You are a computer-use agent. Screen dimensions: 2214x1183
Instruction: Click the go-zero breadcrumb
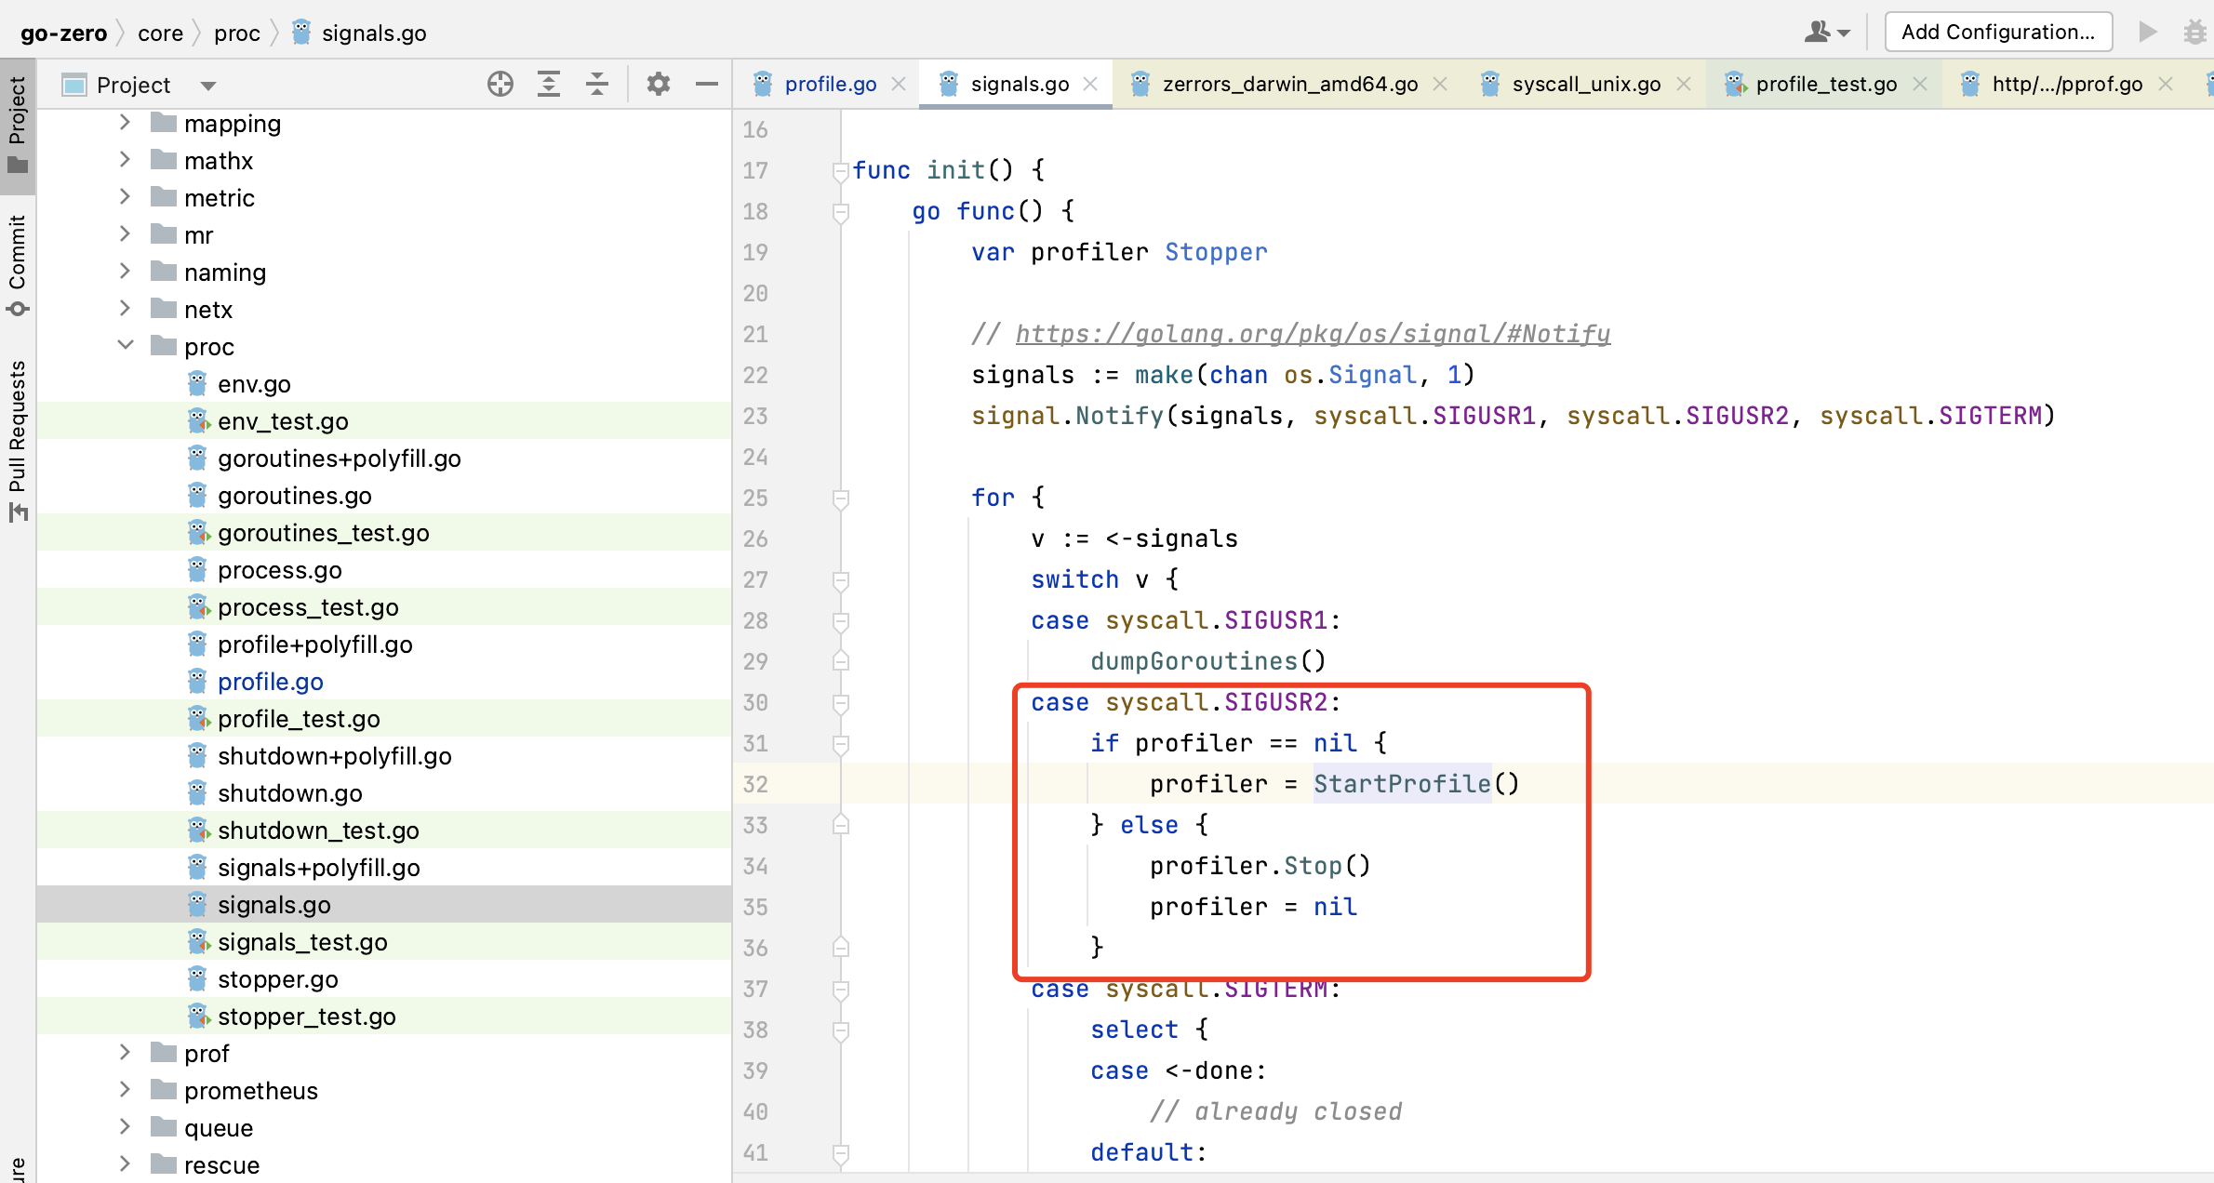pos(63,33)
